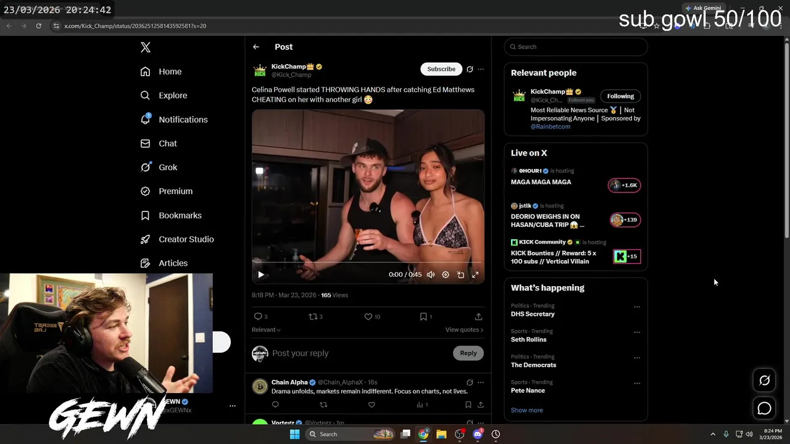
Task: Open the floating Grok button
Action: coord(764,380)
